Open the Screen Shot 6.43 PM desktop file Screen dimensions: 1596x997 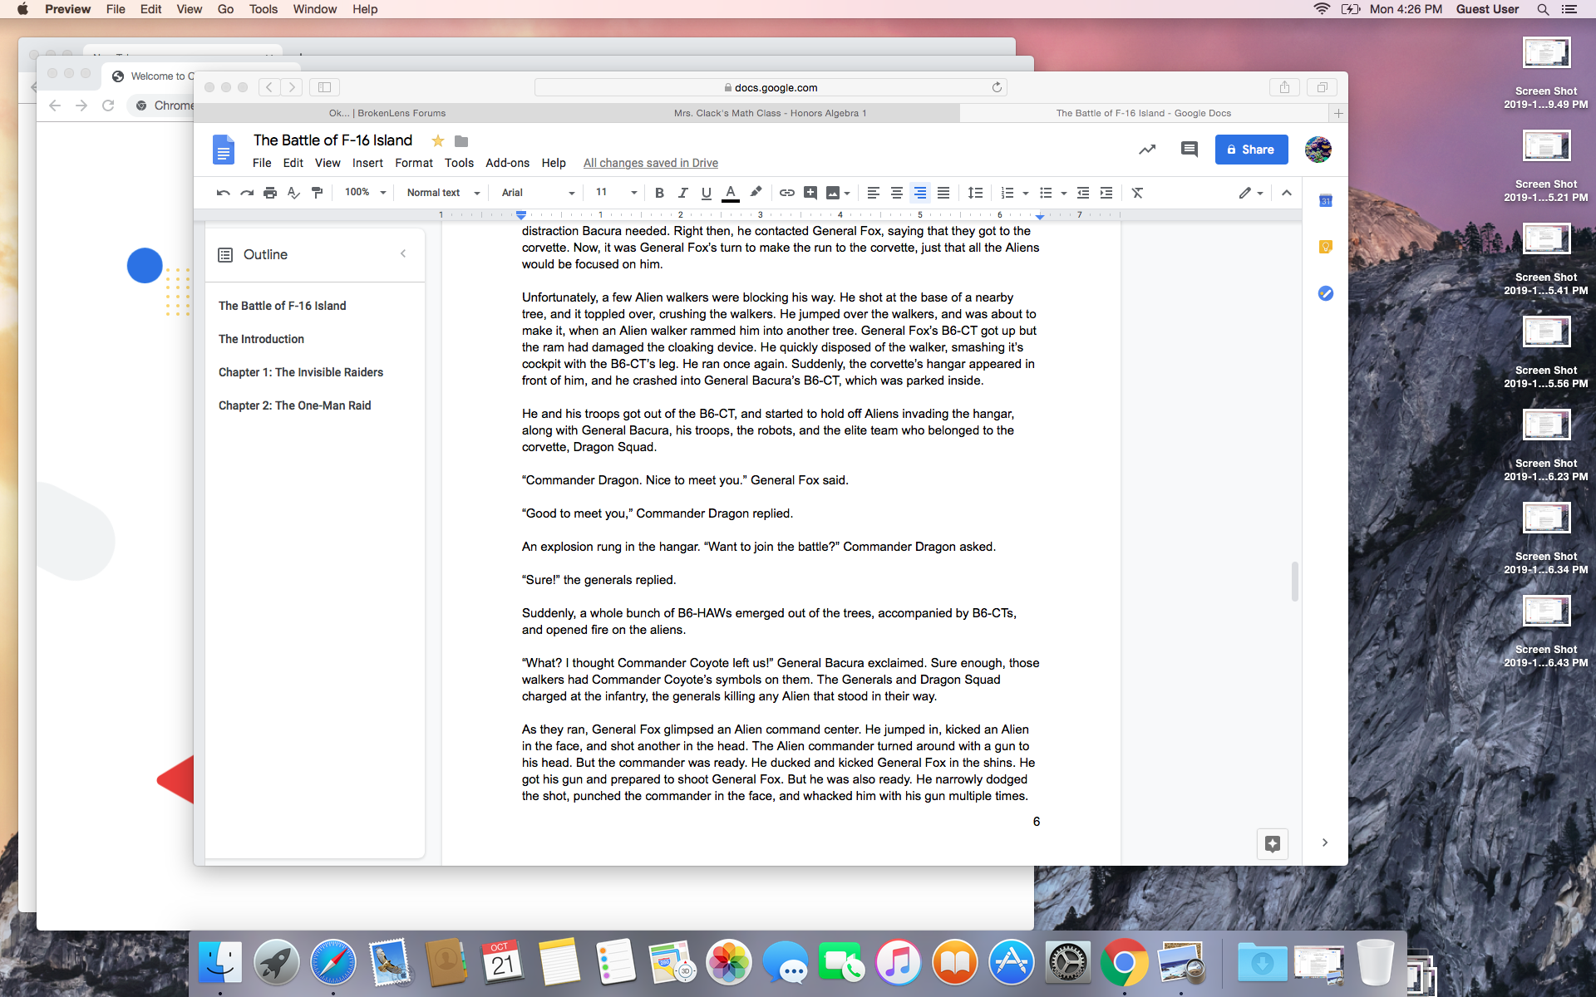[1546, 630]
